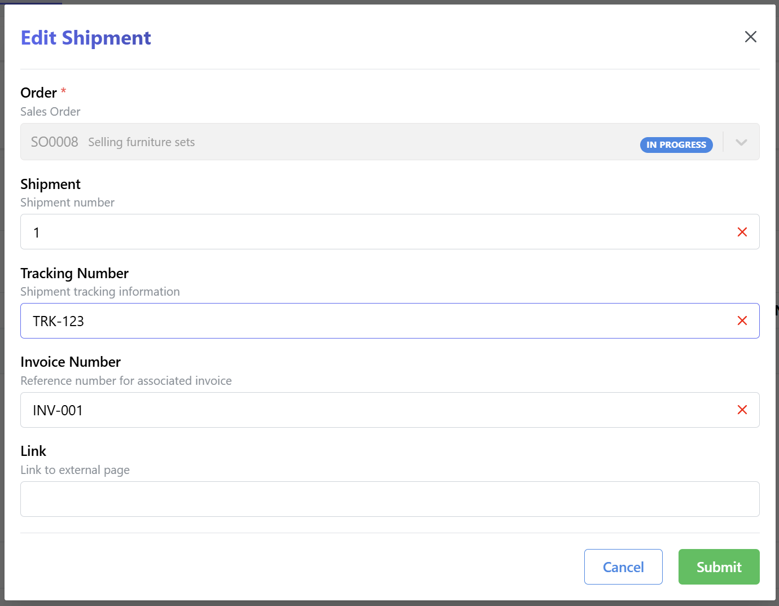Click the Invoice Number label
Image resolution: width=779 pixels, height=606 pixels.
[71, 362]
